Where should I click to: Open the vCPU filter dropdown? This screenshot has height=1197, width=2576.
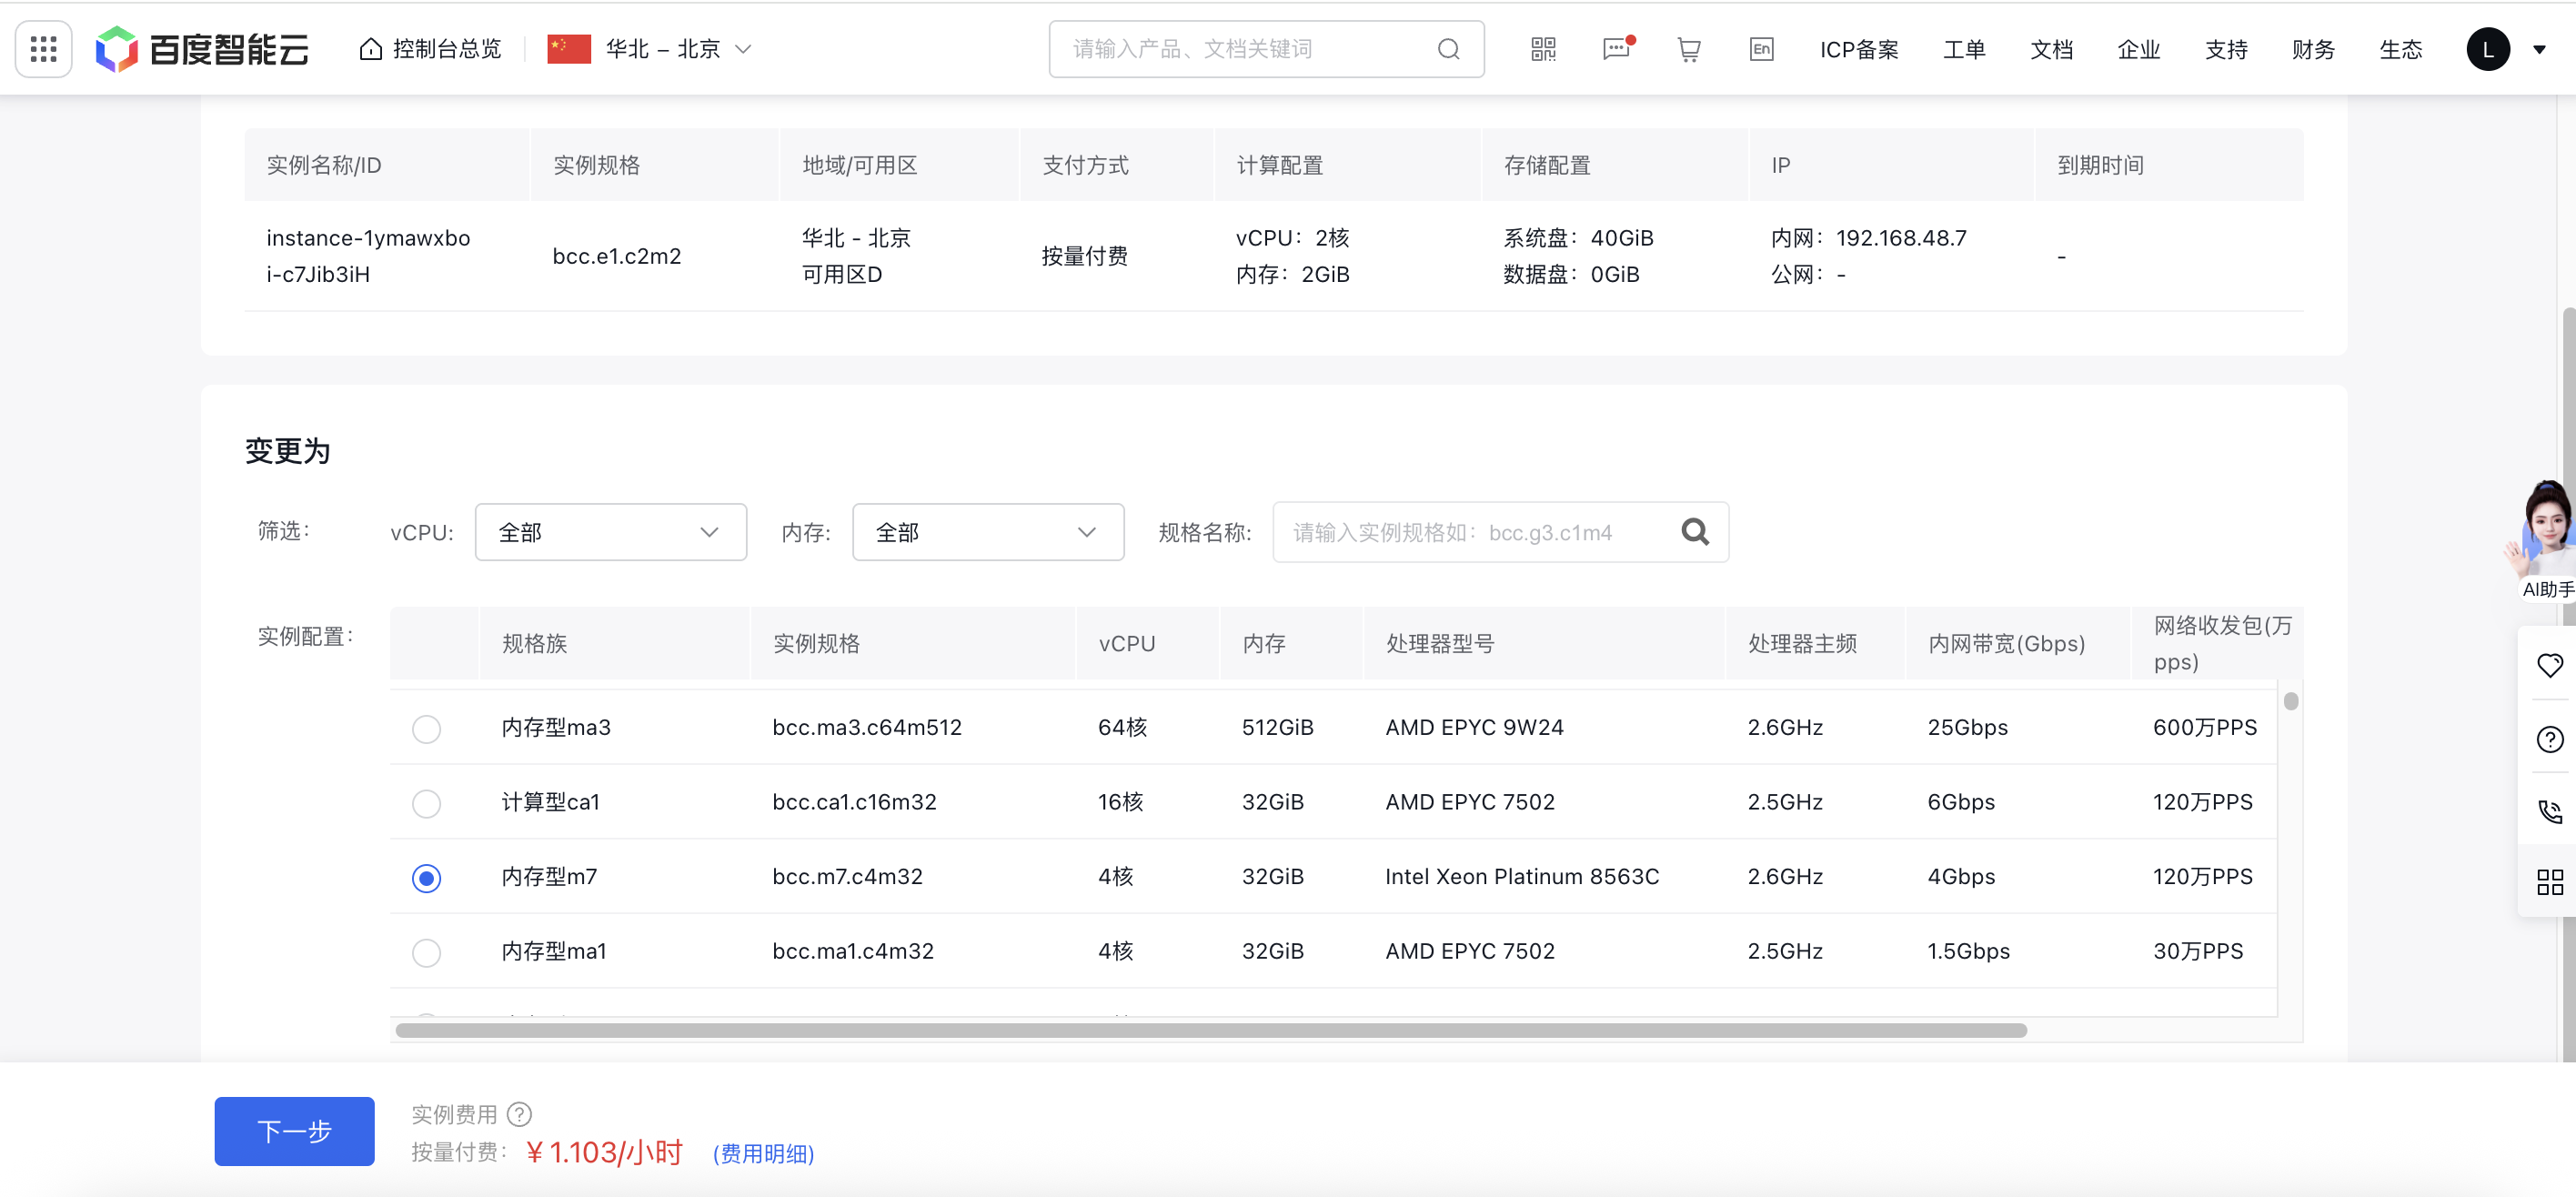[611, 532]
